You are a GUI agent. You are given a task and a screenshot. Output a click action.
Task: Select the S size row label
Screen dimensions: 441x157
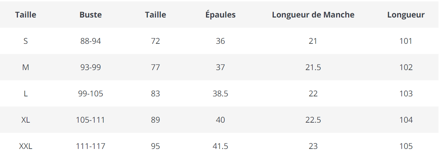coord(26,41)
